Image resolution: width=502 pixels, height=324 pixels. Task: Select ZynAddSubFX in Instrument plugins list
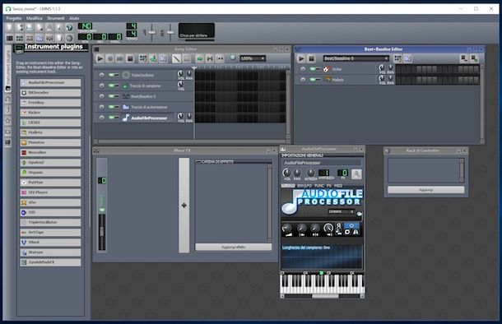tap(50, 262)
